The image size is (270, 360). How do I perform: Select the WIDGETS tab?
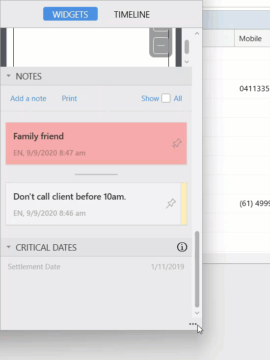[x=70, y=14]
